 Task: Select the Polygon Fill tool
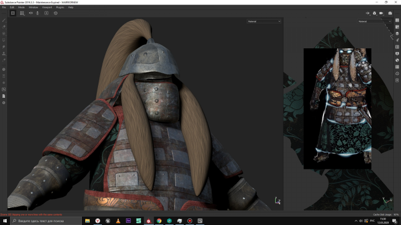[x=4, y=40]
